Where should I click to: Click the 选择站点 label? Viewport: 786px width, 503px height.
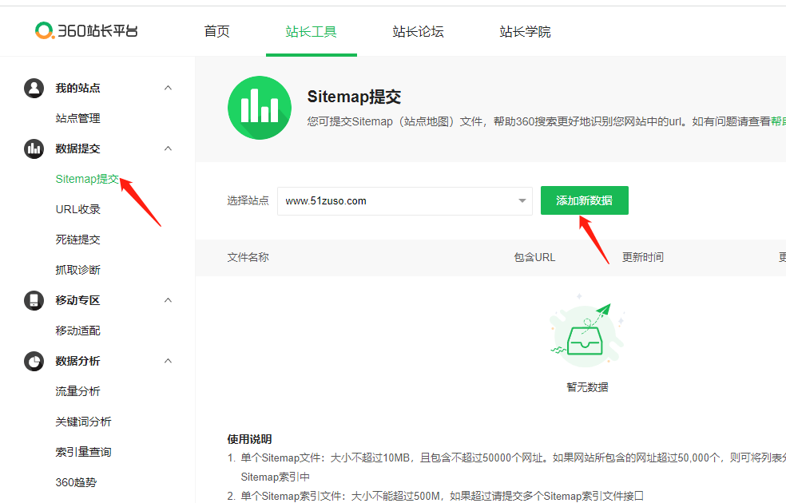point(248,201)
